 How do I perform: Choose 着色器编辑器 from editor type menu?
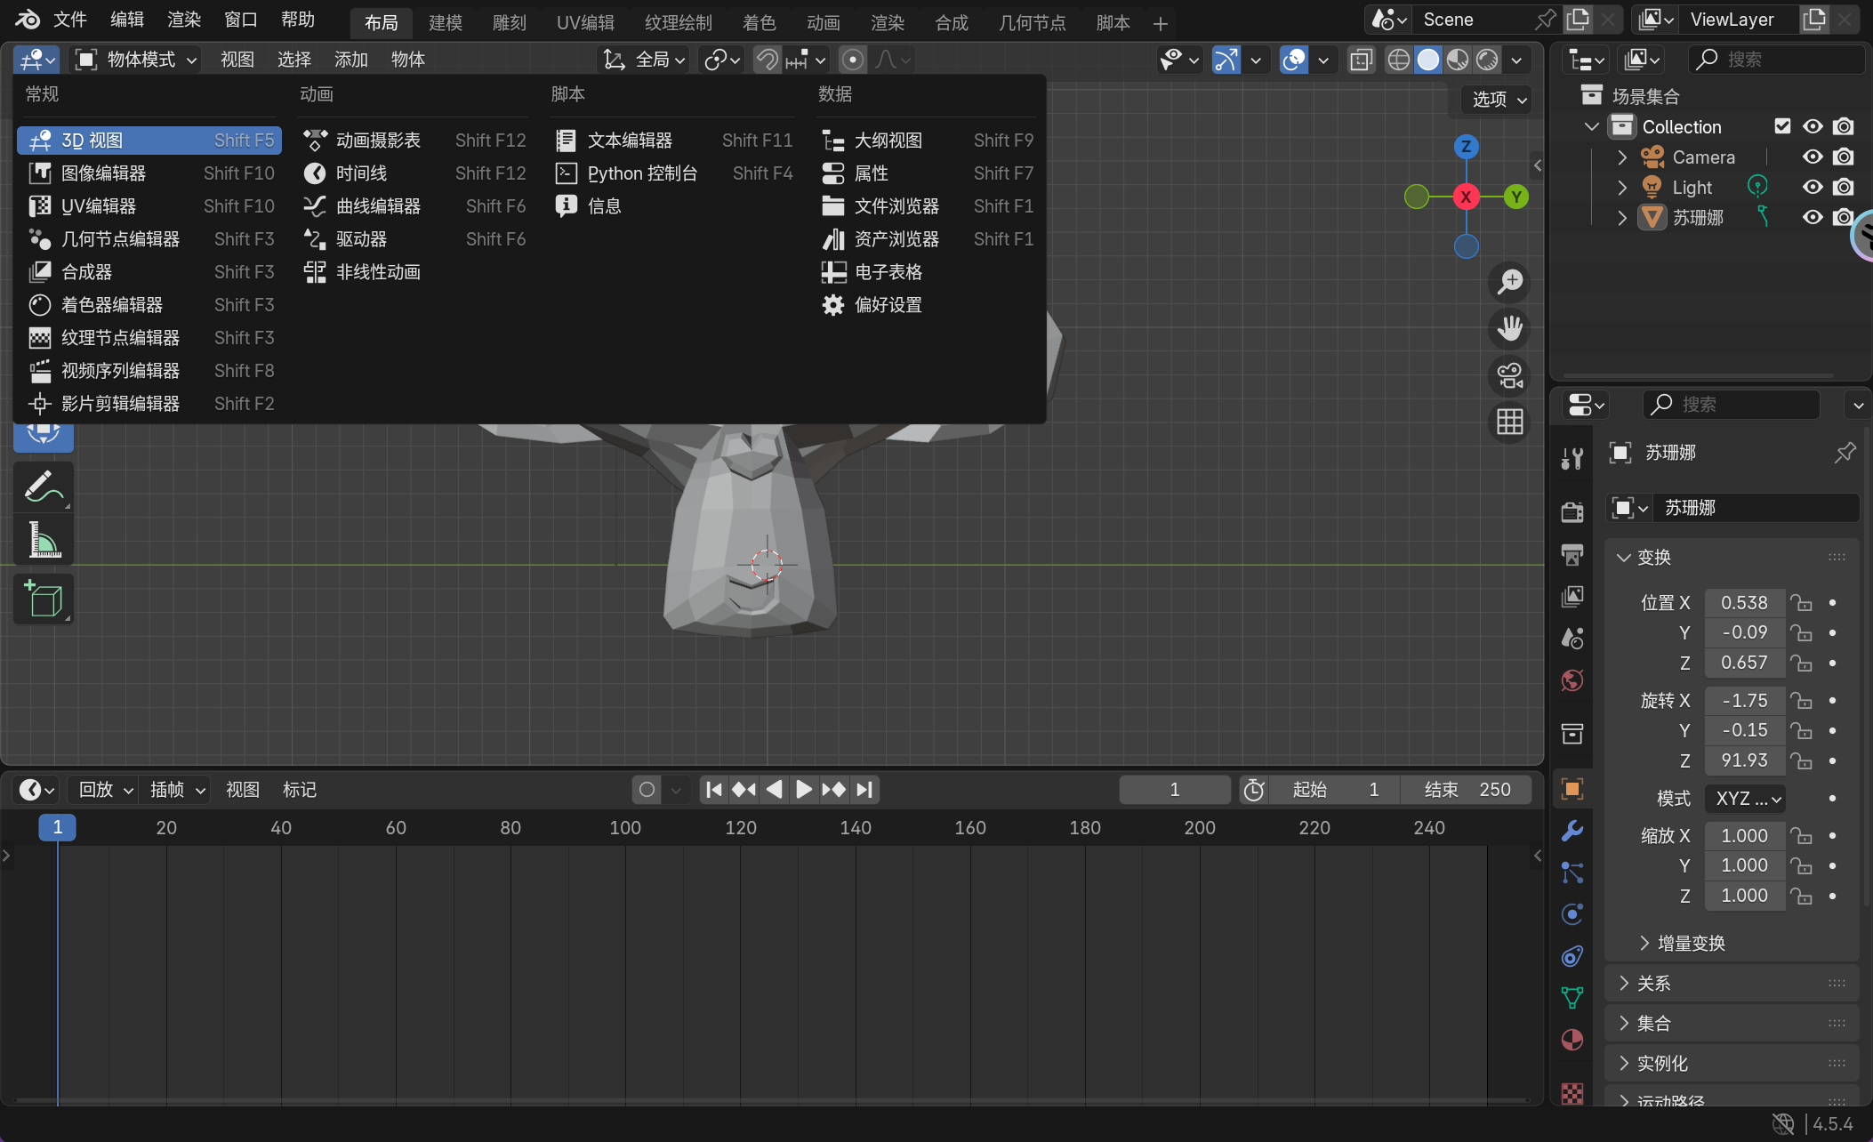(x=112, y=305)
